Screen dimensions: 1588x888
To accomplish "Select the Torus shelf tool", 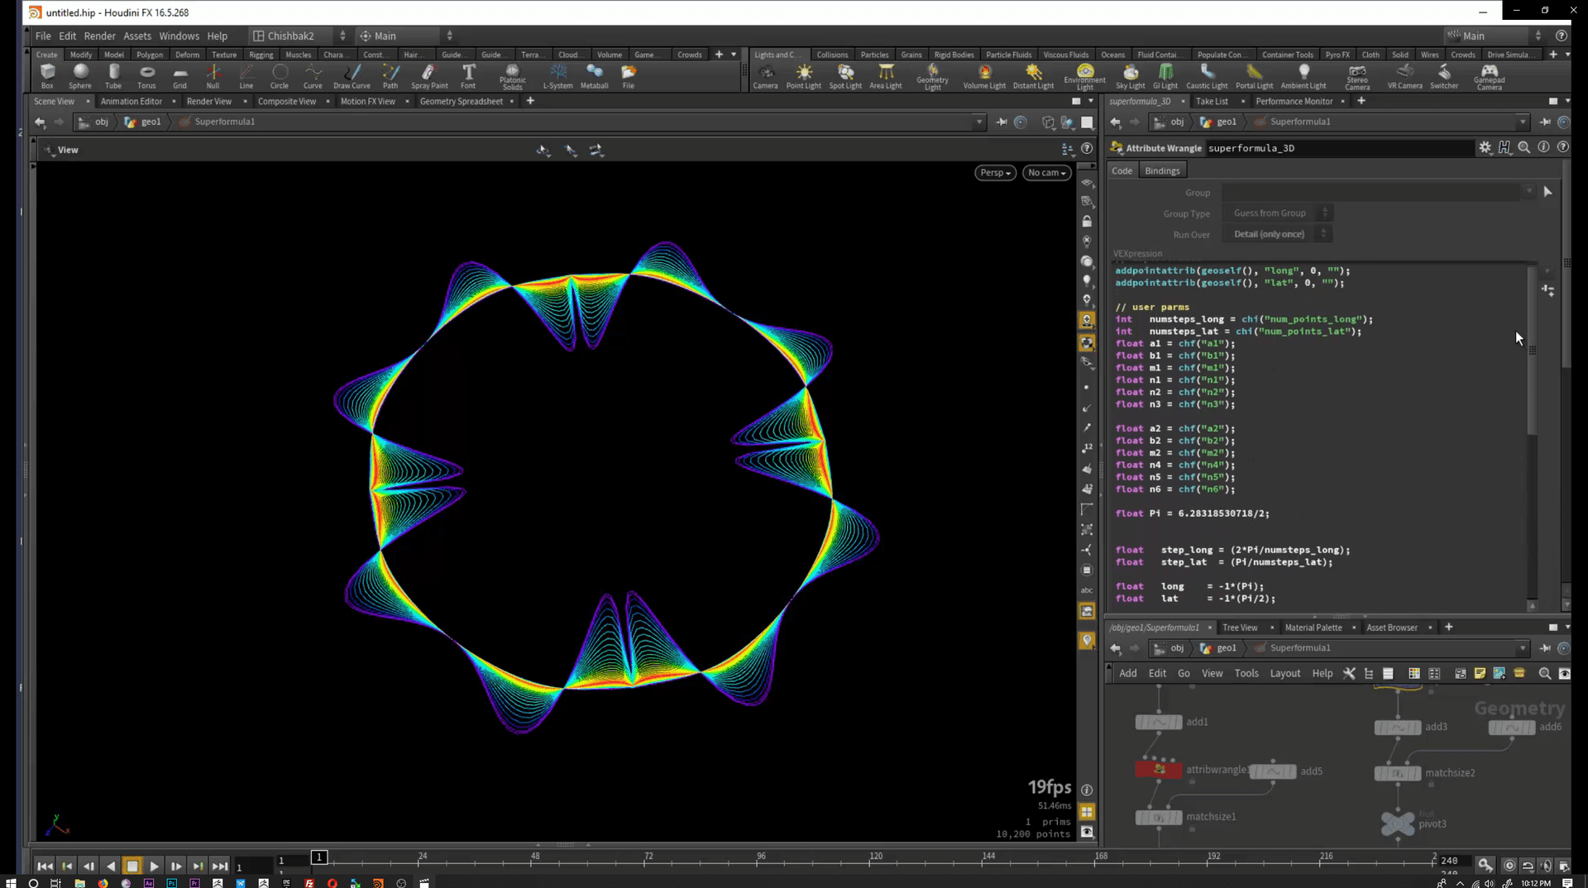I will [x=146, y=76].
